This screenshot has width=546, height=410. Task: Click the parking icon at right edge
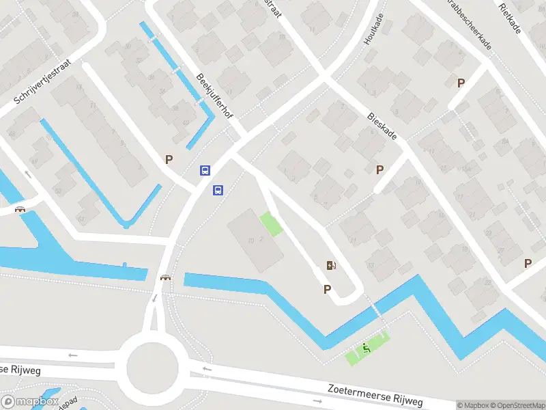coord(528,263)
